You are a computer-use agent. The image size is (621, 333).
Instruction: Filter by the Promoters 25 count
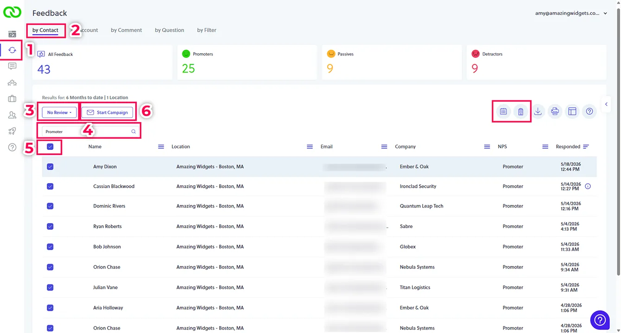(189, 69)
